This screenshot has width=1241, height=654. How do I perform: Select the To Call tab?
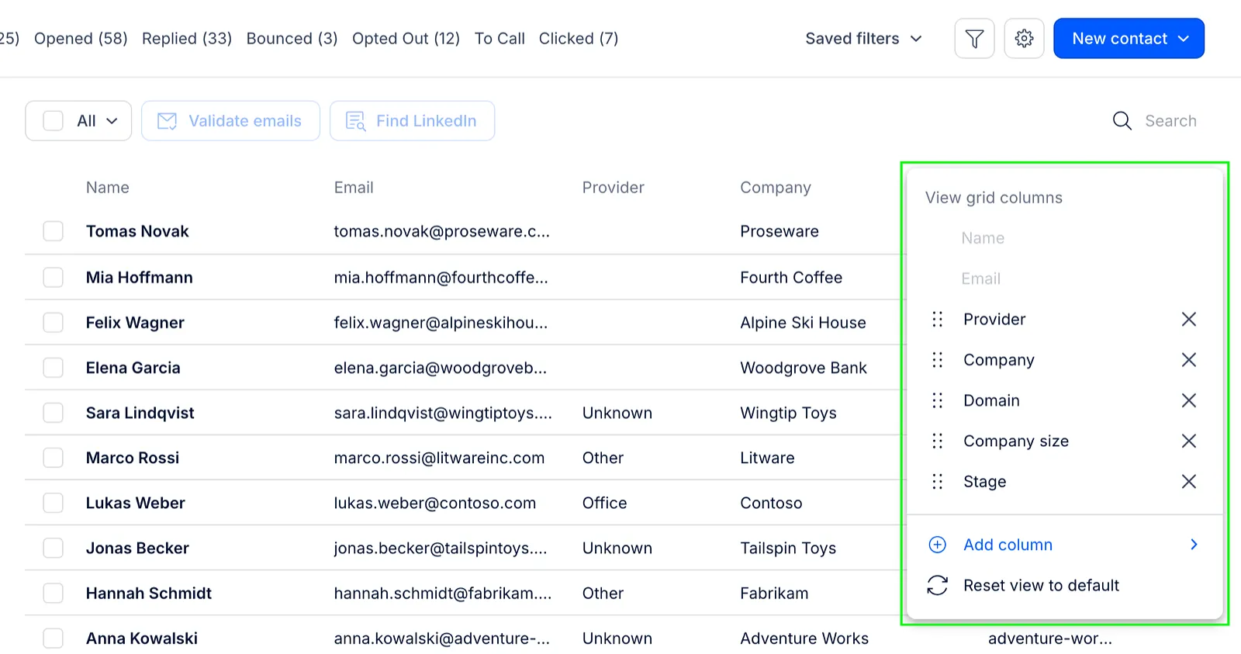click(x=500, y=38)
